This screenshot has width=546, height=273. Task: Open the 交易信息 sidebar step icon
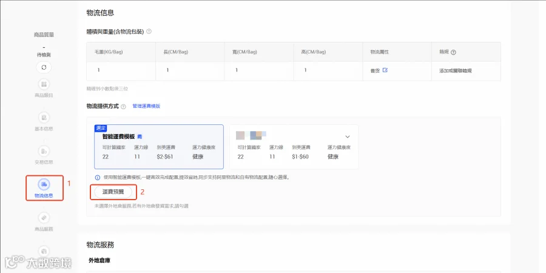44,151
